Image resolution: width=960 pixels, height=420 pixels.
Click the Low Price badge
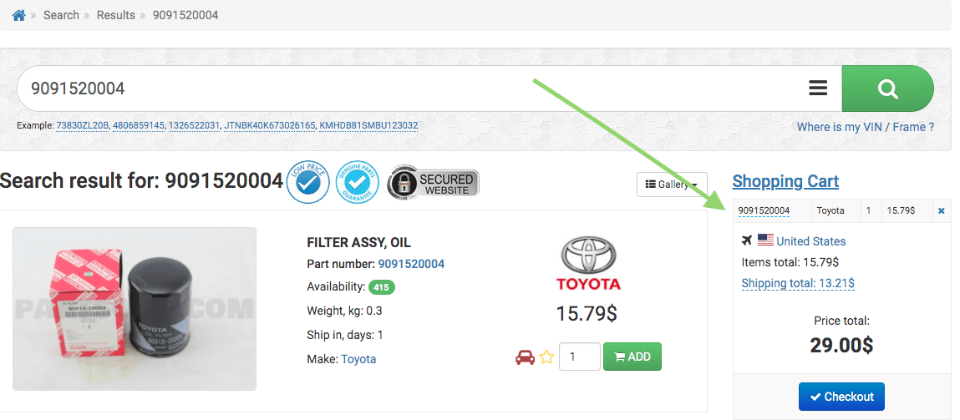(308, 183)
